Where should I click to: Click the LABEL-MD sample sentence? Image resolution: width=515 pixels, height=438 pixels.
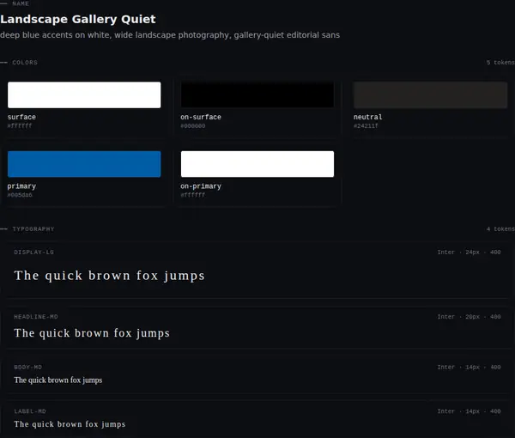click(70, 424)
